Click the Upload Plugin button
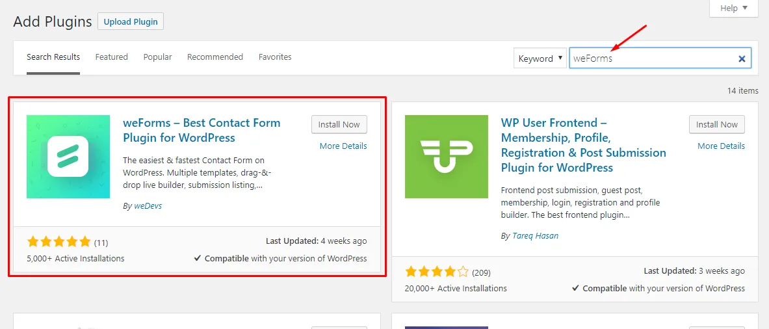769x329 pixels. 131,21
